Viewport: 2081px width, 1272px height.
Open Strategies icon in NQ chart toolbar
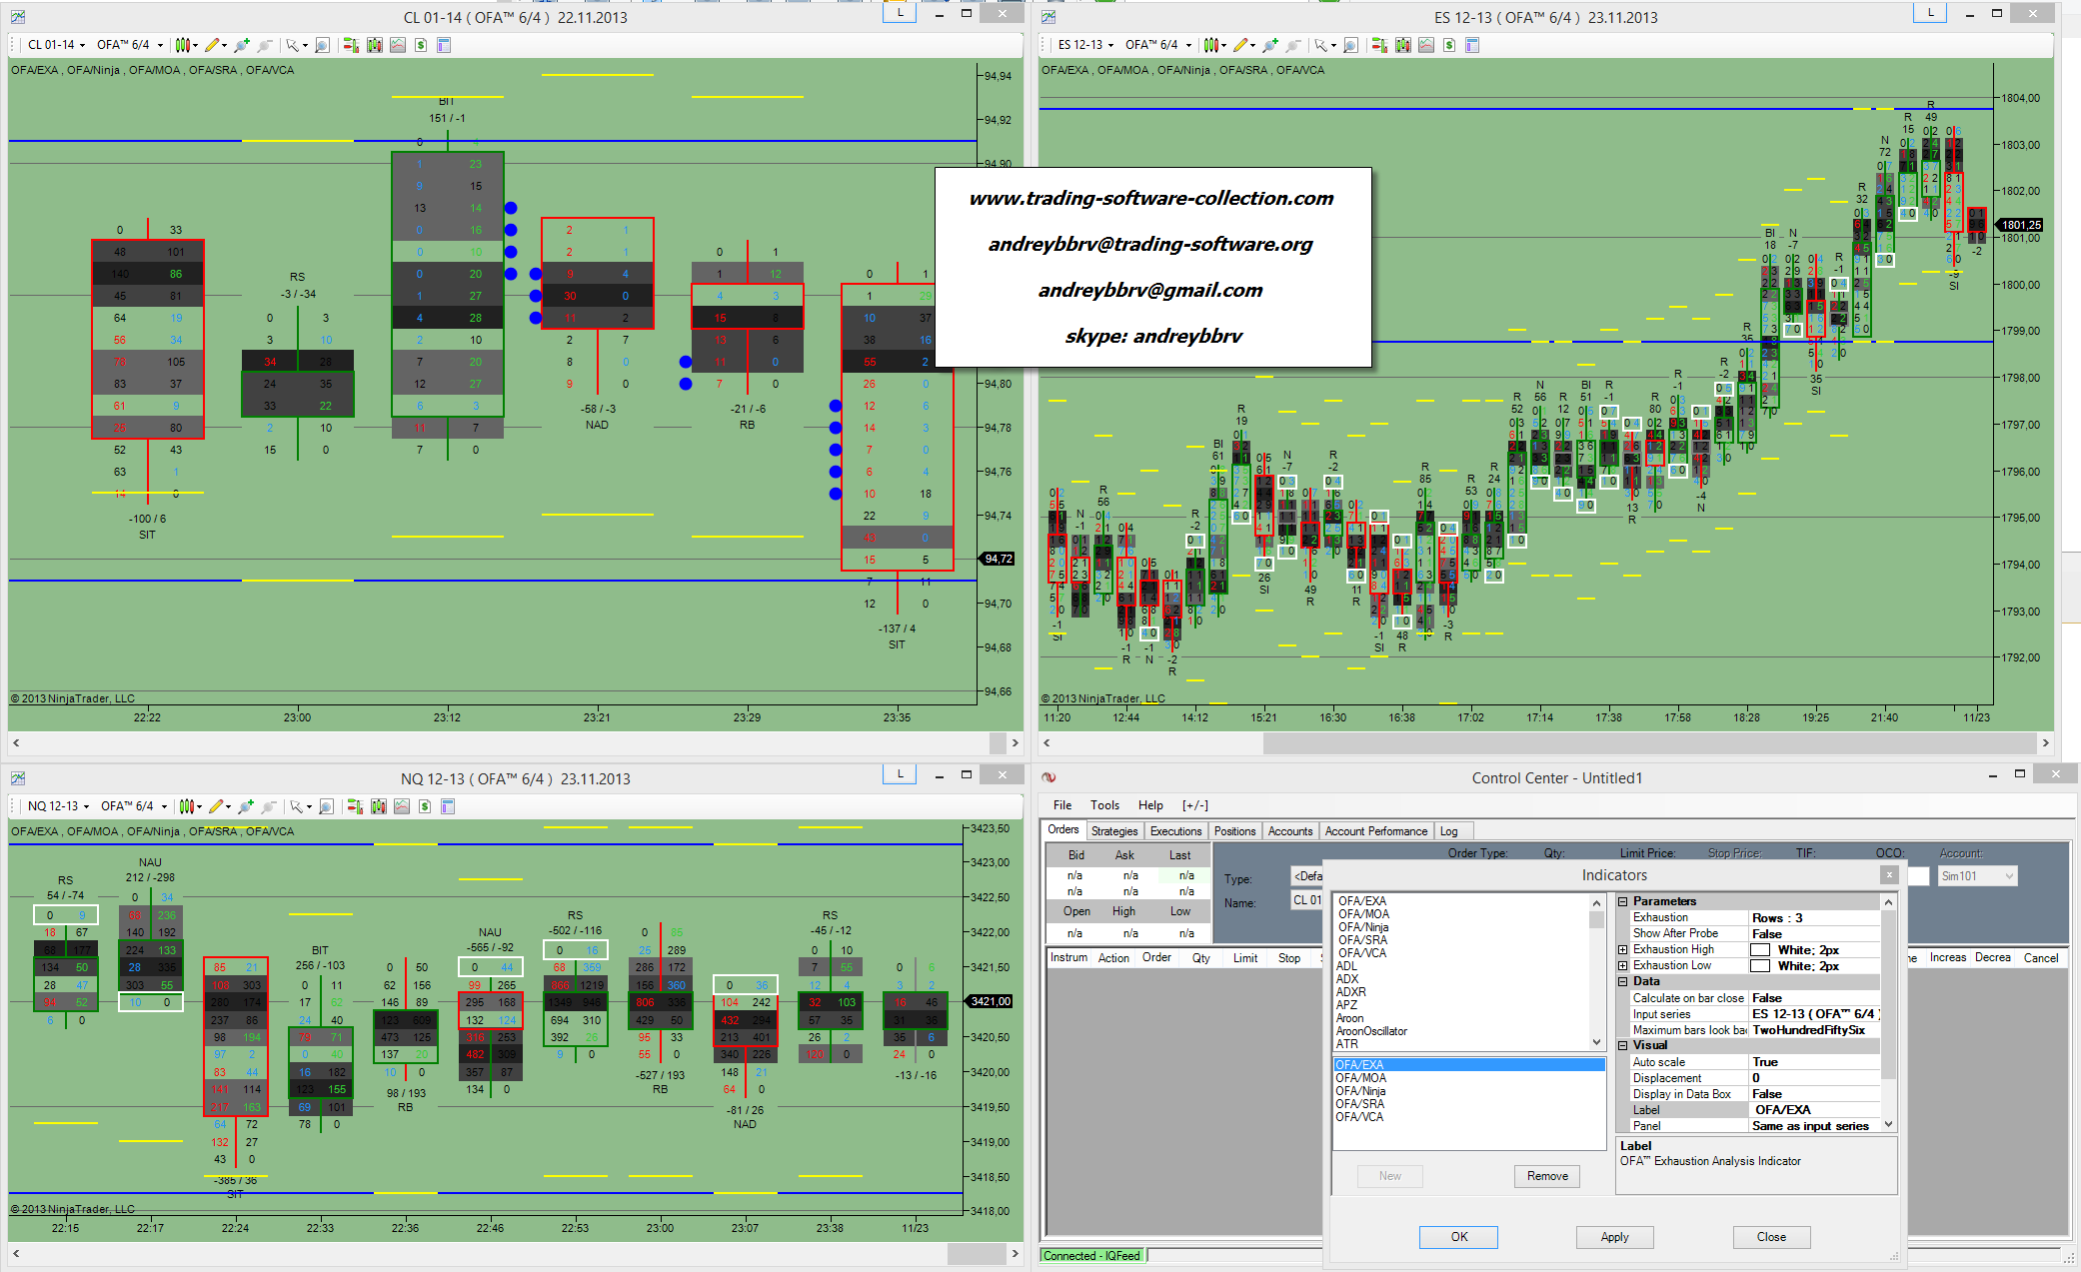tap(425, 806)
